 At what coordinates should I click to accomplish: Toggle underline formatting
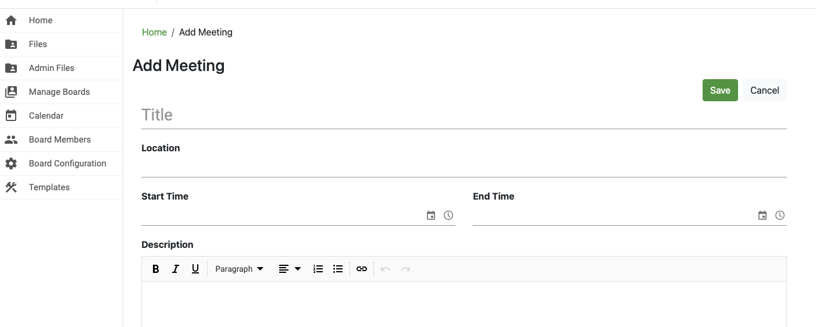195,269
